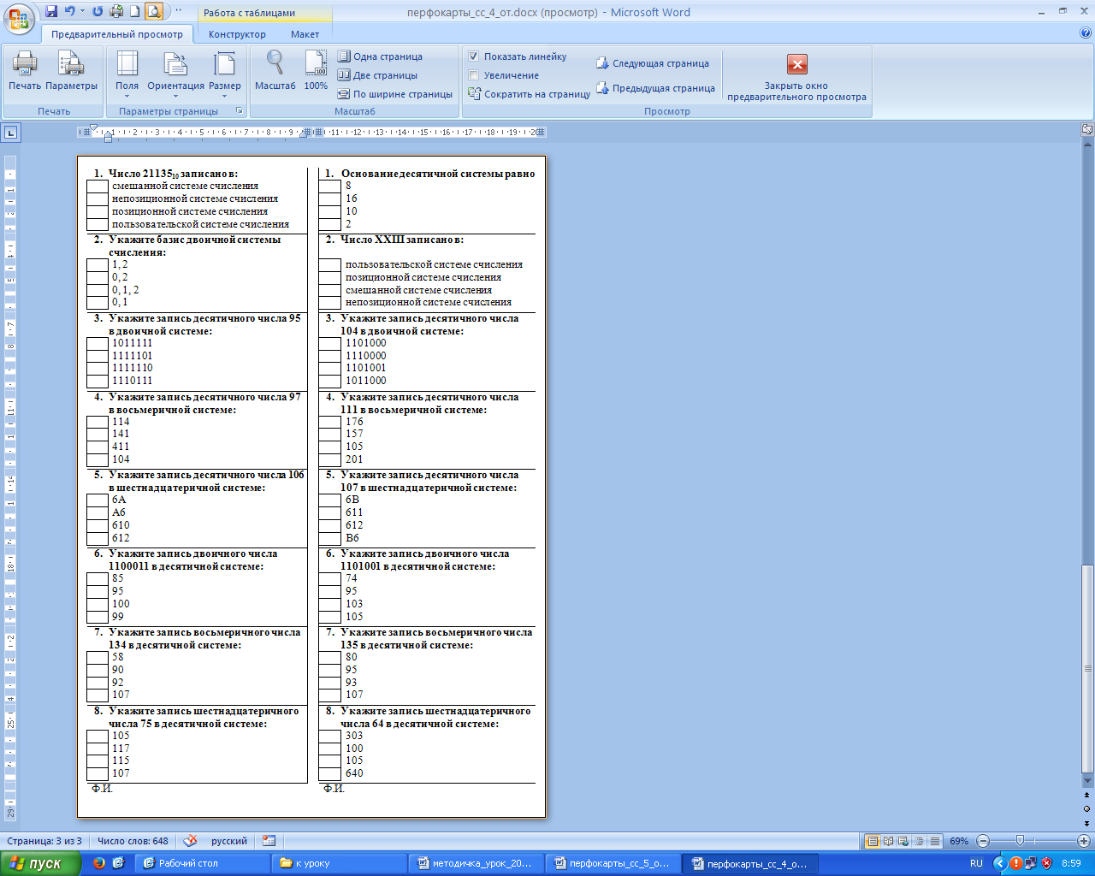Click scrollbar down arrow
1095x876 pixels.
[x=1087, y=780]
